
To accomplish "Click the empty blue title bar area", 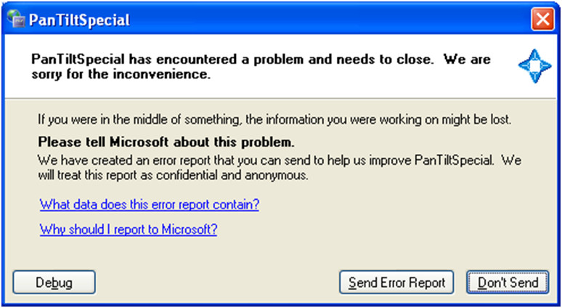I will [327, 19].
